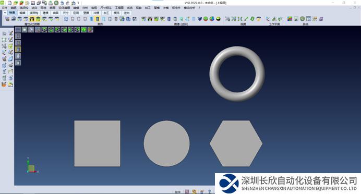Switch to the 建模 ribbon tab
Screen dimensions: 361x194
(x=45, y=13)
